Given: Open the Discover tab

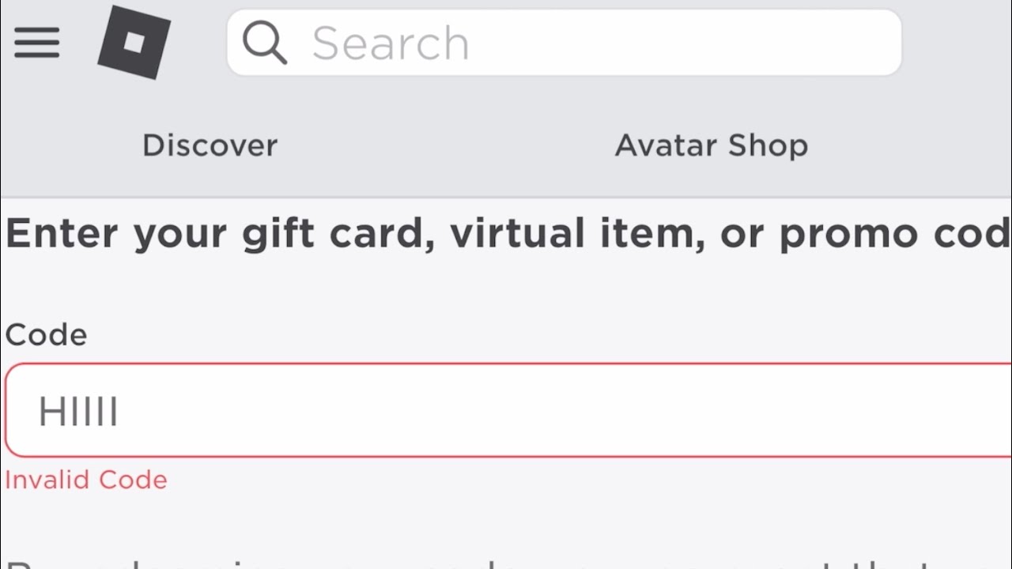Looking at the screenshot, I should (x=210, y=145).
